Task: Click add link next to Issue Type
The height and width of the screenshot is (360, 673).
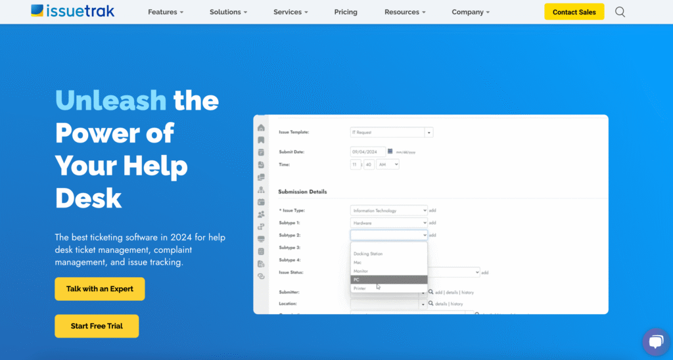Action: coord(432,211)
